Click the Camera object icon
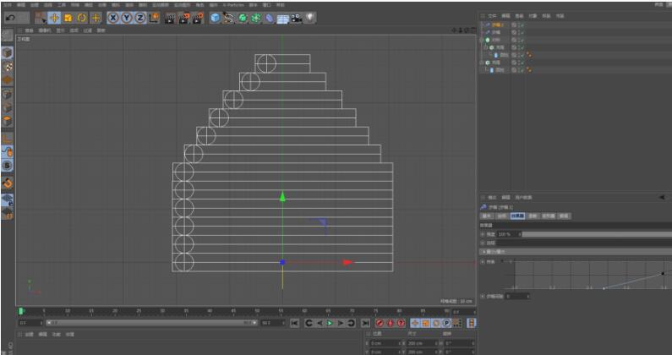 (297, 17)
